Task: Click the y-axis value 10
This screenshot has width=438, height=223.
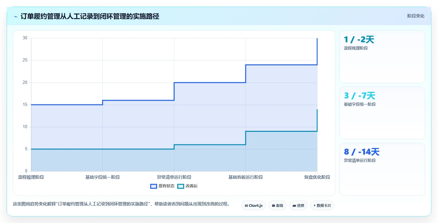Action: 25,127
